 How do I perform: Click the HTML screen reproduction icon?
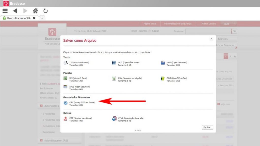pyautogui.click(x=114, y=119)
